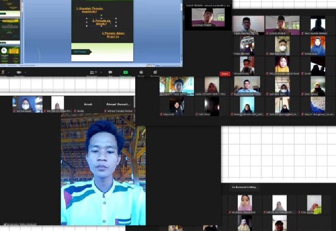Toggle the video camera in Zoom toolbar
The image size is (336, 231).
point(19,72)
